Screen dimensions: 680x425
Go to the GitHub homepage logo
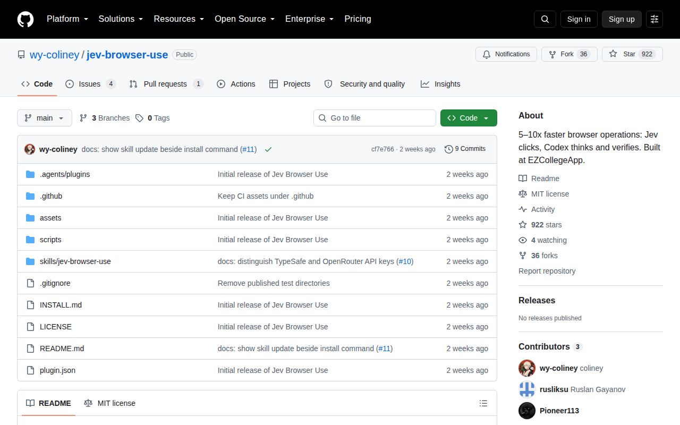[x=25, y=19]
